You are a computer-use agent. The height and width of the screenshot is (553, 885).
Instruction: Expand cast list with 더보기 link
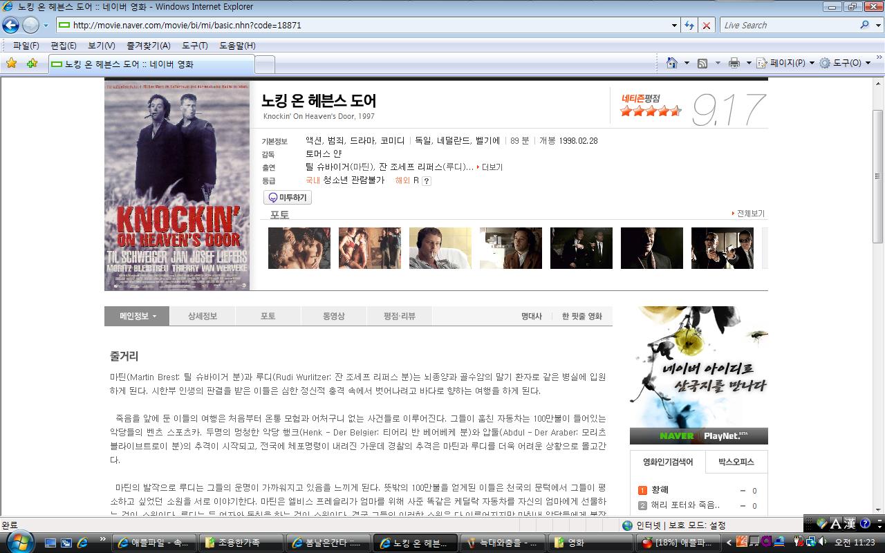click(x=492, y=167)
